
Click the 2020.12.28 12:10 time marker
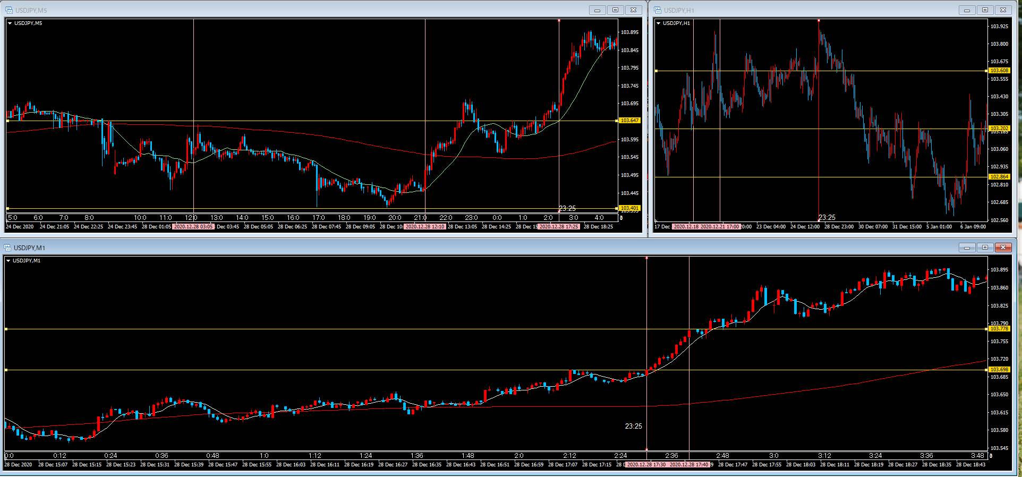tap(425, 227)
